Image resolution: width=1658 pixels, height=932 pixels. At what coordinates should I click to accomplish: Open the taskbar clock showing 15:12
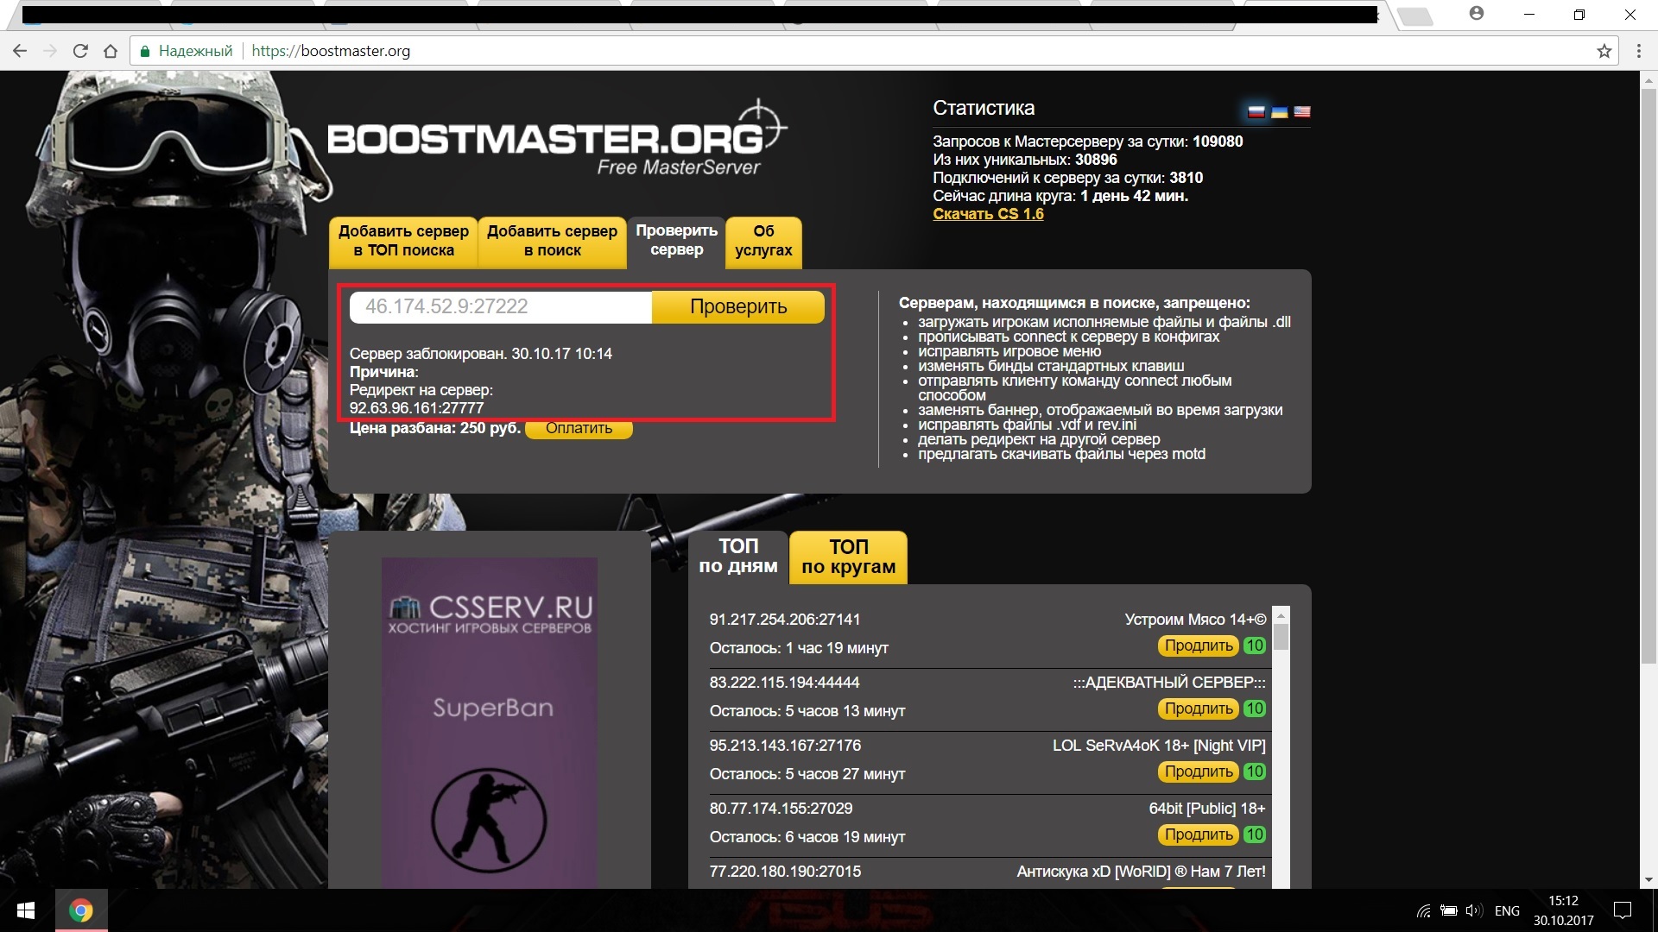point(1563,910)
